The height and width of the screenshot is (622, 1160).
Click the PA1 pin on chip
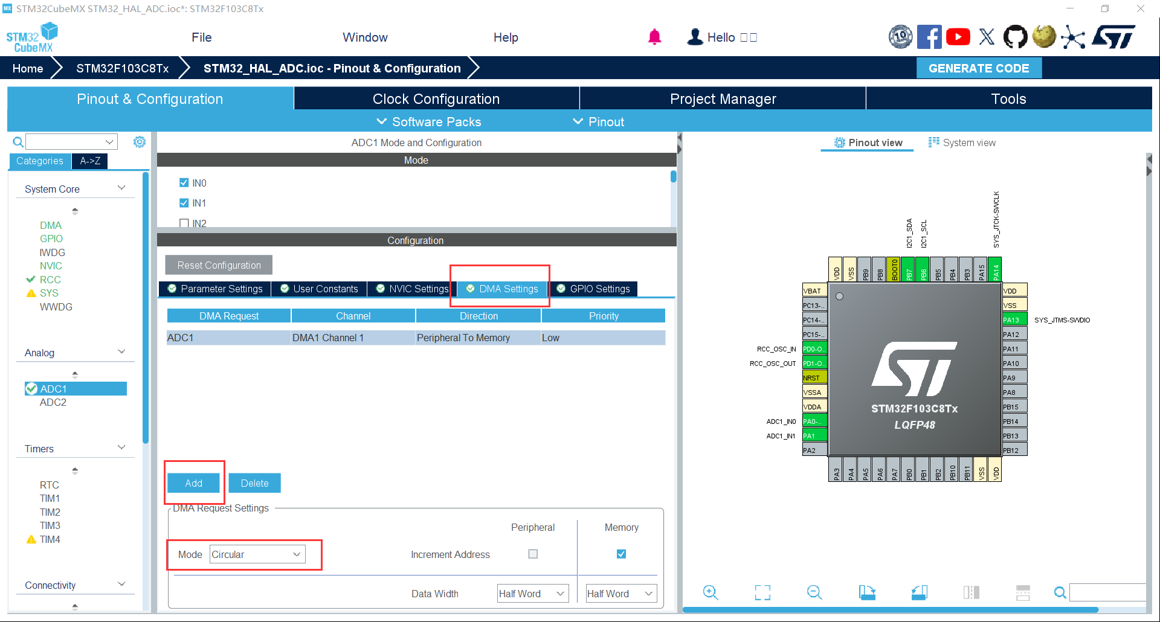point(814,435)
